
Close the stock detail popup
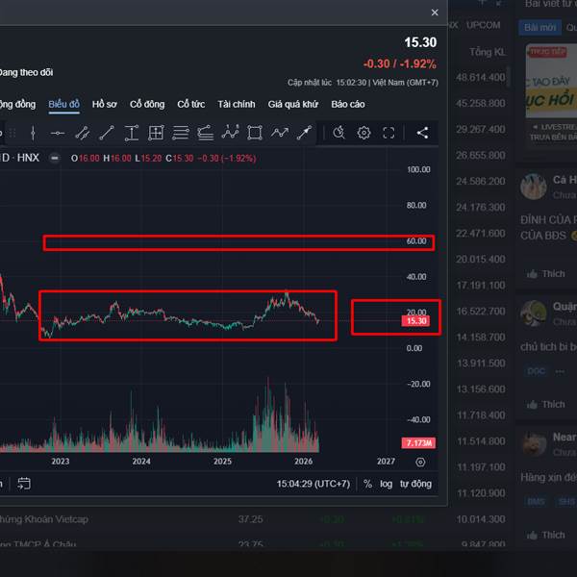click(x=435, y=13)
